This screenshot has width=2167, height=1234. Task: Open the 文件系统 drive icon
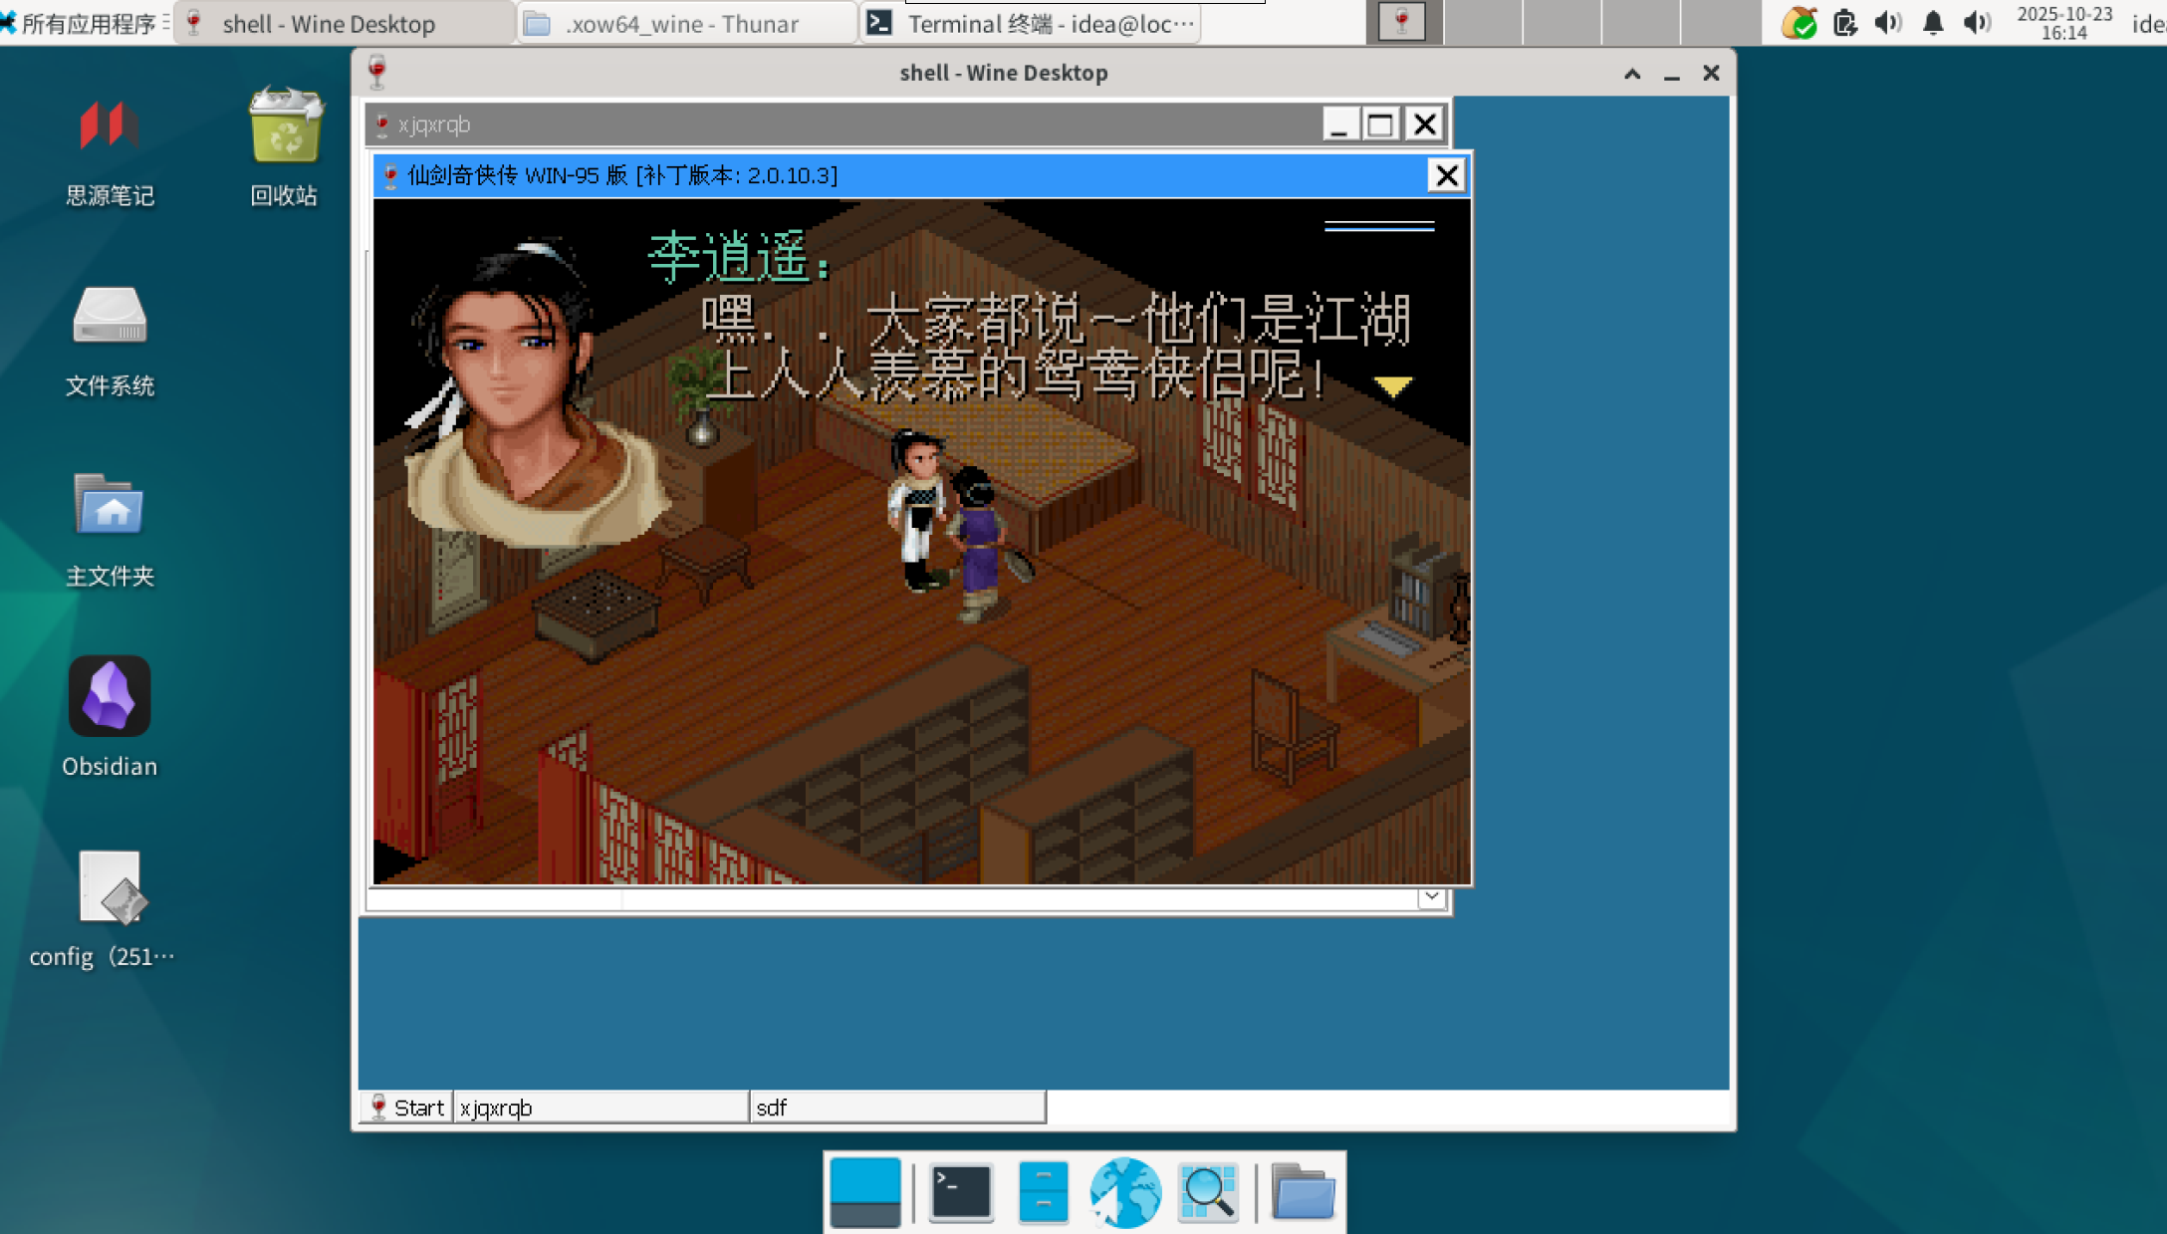[110, 317]
